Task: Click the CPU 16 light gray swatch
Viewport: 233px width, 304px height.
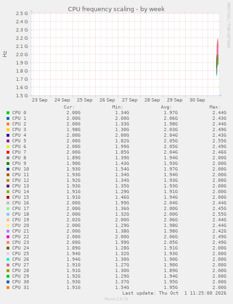Action: coord(8,203)
